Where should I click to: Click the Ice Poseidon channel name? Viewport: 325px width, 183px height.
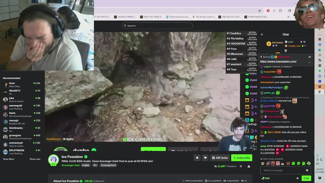tap(72, 157)
